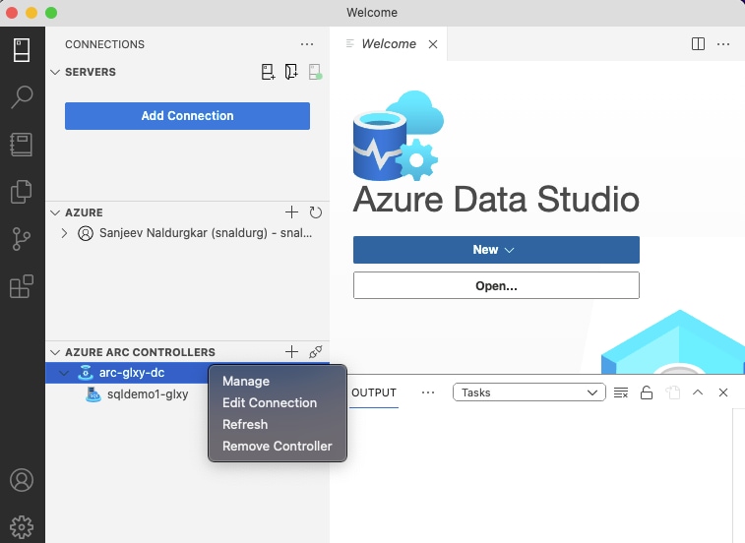The height and width of the screenshot is (543, 745).
Task: Choose Refresh in context menu
Action: click(x=245, y=424)
